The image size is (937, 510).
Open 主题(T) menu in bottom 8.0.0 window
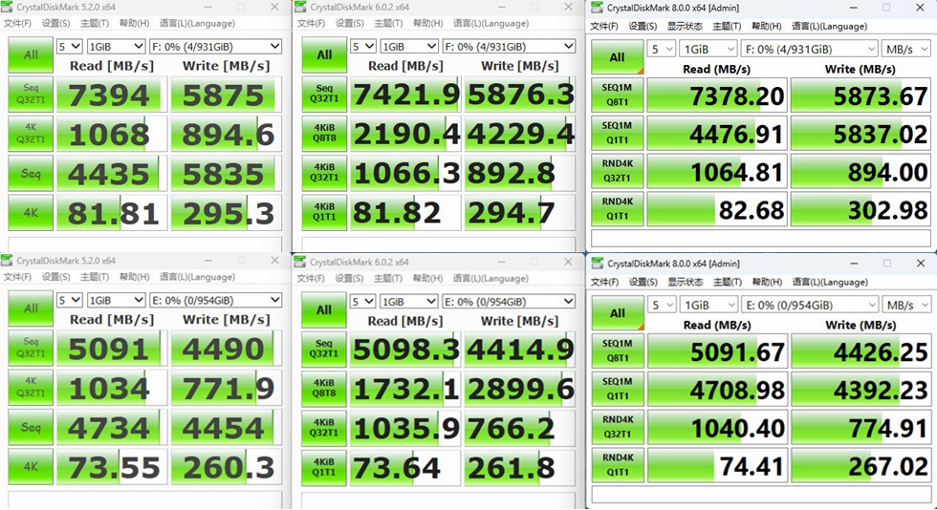tap(728, 282)
